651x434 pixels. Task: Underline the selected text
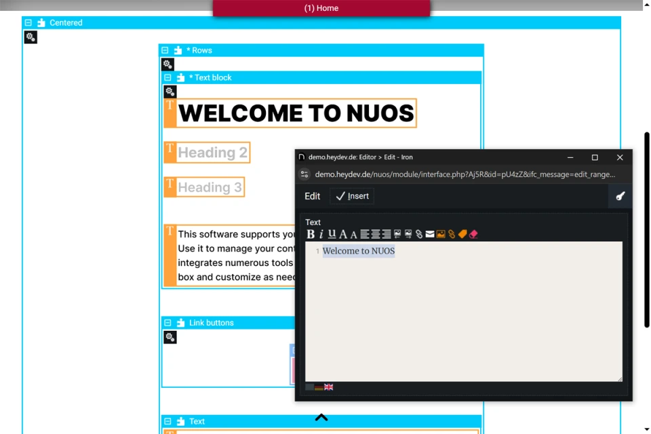332,234
